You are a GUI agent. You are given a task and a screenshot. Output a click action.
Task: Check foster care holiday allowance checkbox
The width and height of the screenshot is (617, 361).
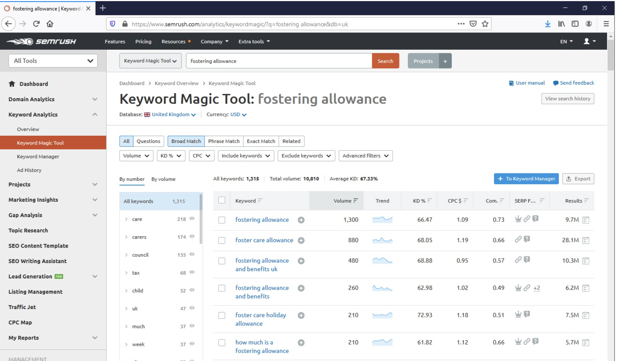point(222,315)
